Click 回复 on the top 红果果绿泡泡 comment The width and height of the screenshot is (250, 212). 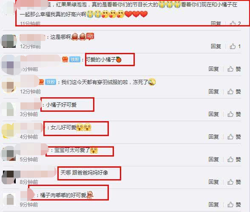tap(216, 23)
